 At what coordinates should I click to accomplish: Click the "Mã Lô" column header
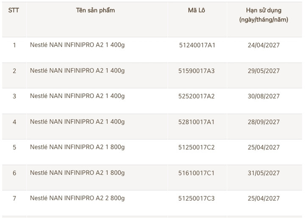pyautogui.click(x=197, y=10)
